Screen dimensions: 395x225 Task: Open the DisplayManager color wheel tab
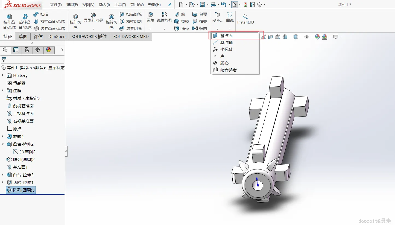49,50
